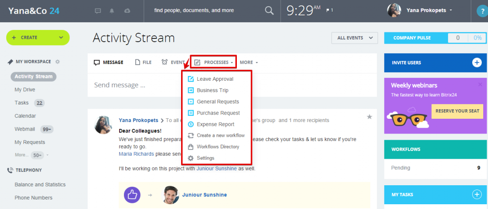The image size is (488, 209).
Task: Toggle the Processes dropdown tab
Action: click(x=213, y=62)
